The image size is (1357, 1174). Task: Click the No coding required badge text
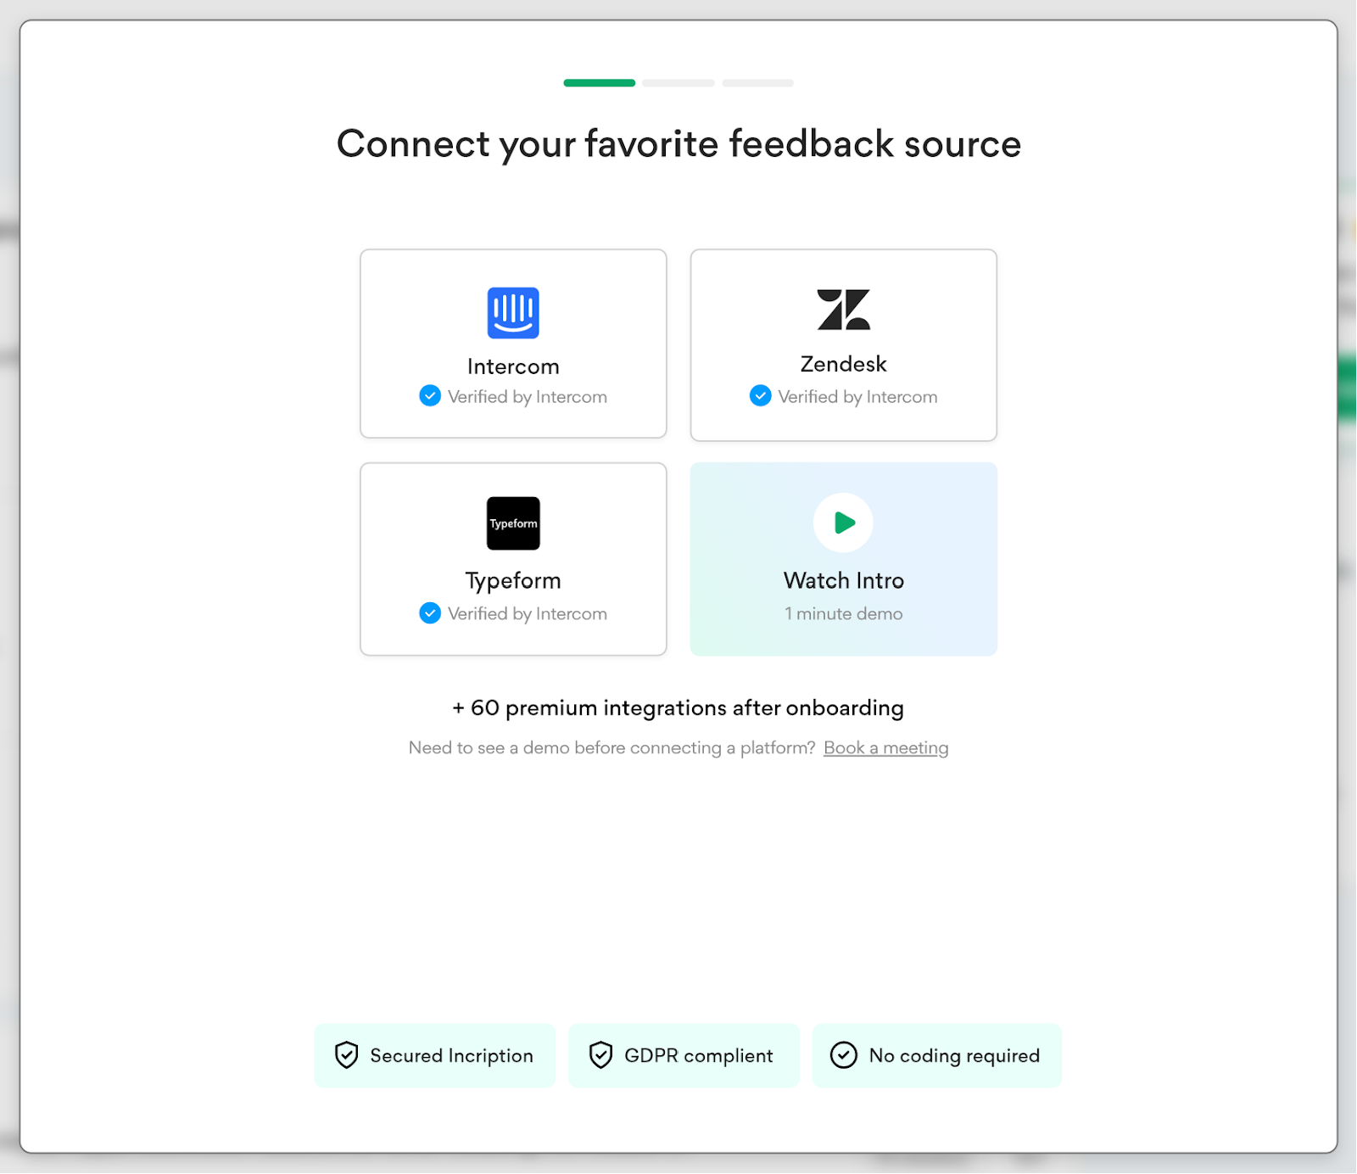coord(954,1056)
